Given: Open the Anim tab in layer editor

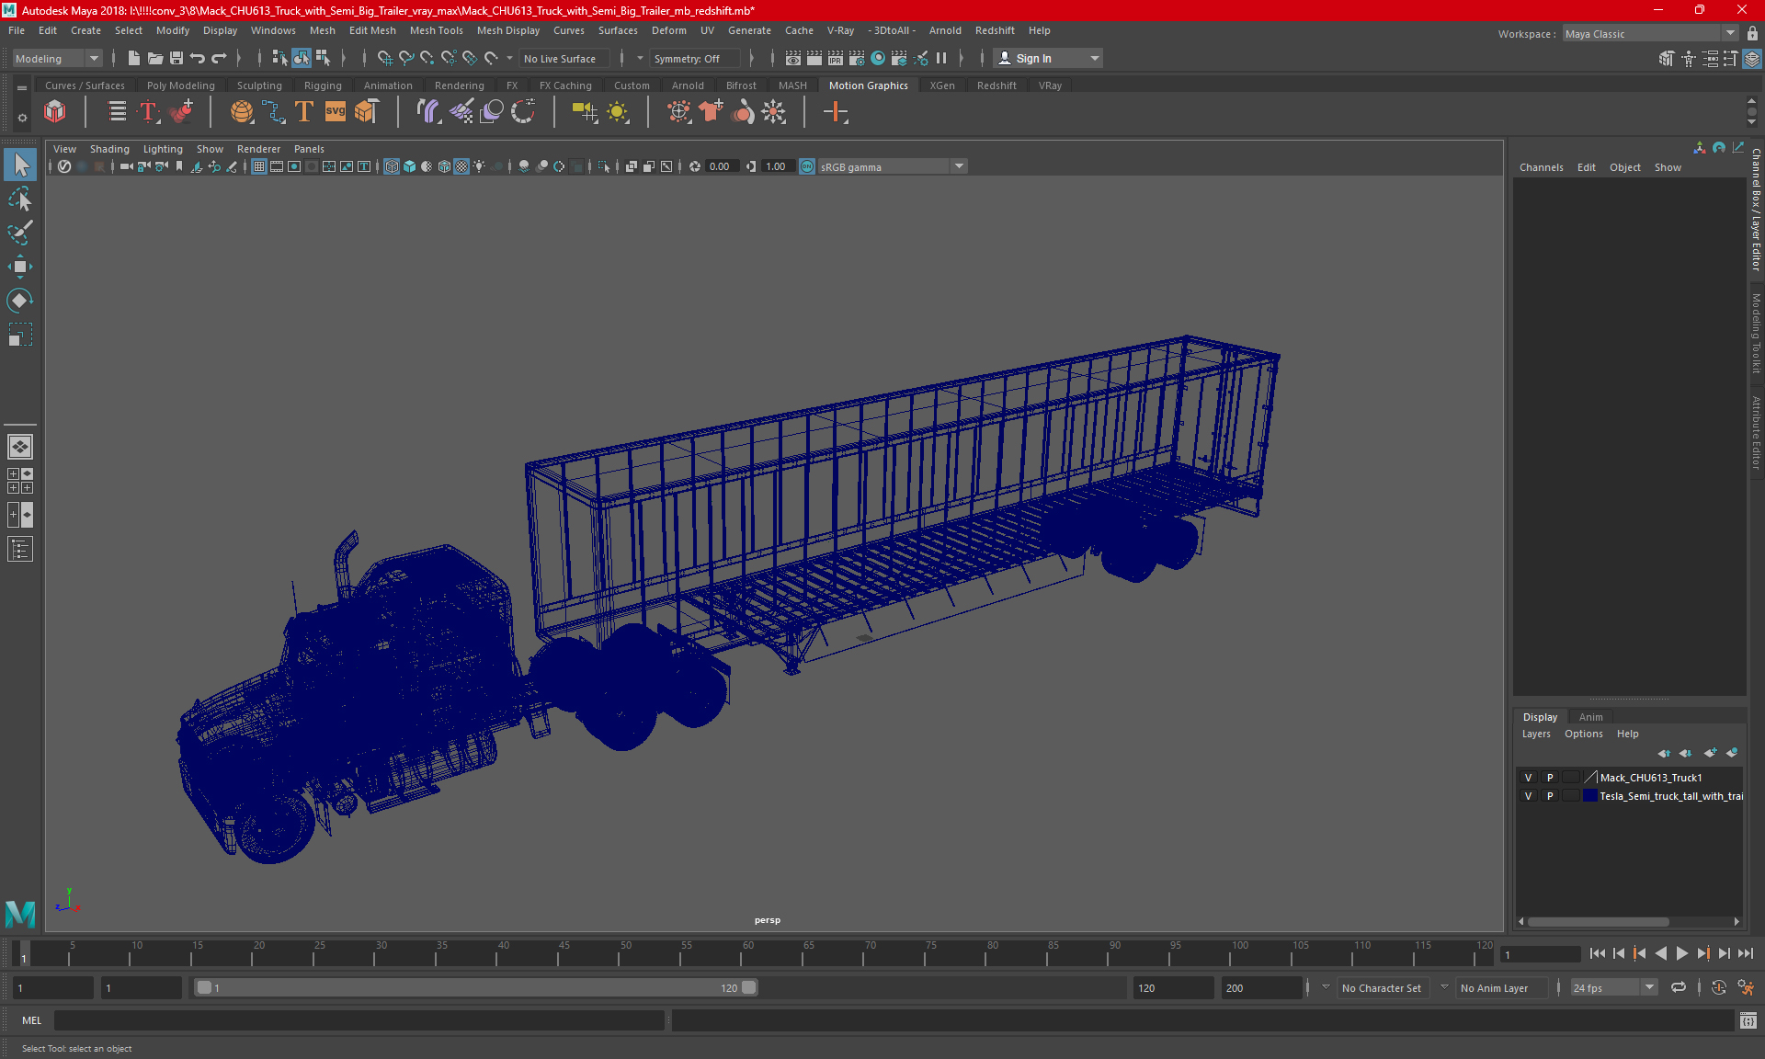Looking at the screenshot, I should pos(1590,717).
